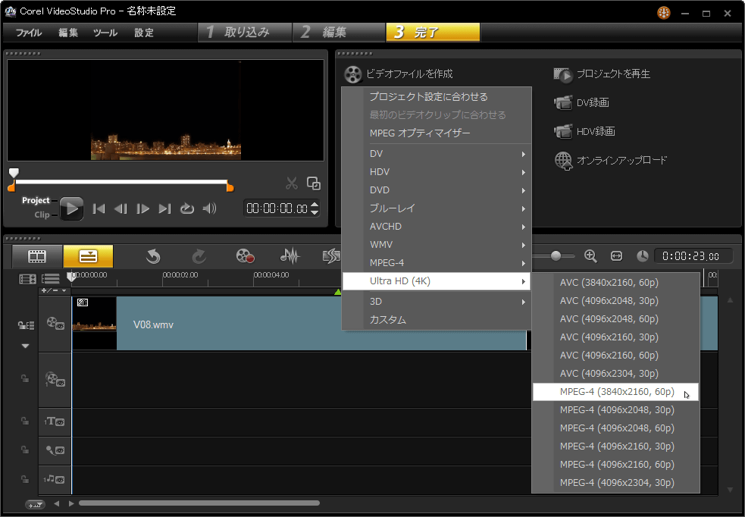
Task: Click the enlarge preview window icon
Action: (x=314, y=183)
